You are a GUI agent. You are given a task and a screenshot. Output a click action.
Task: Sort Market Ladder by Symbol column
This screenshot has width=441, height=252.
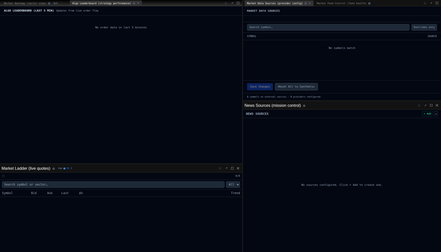pos(7,193)
